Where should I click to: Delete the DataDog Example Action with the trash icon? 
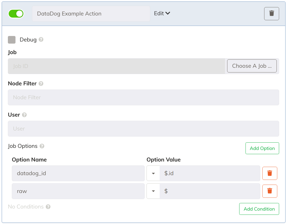click(x=272, y=14)
